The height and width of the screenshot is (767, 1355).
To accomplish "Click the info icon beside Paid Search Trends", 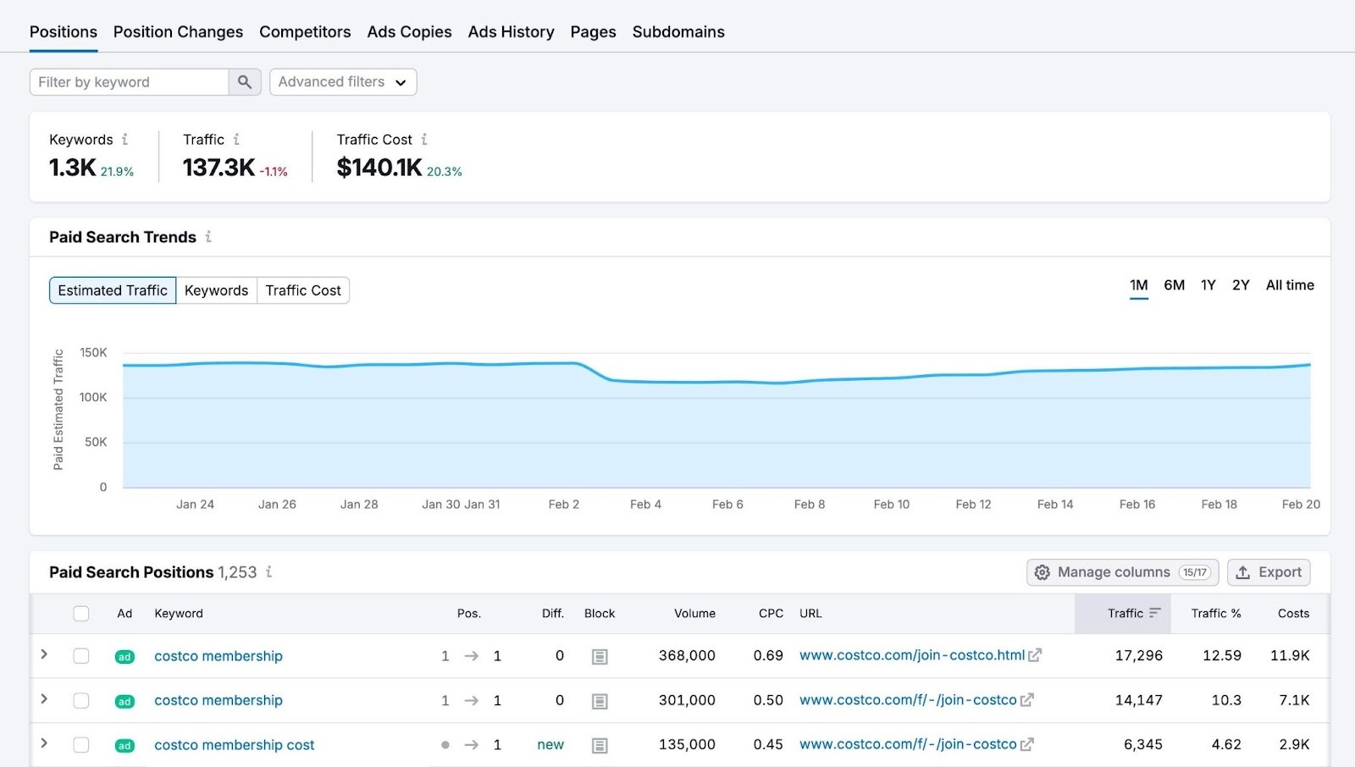I will coord(207,238).
